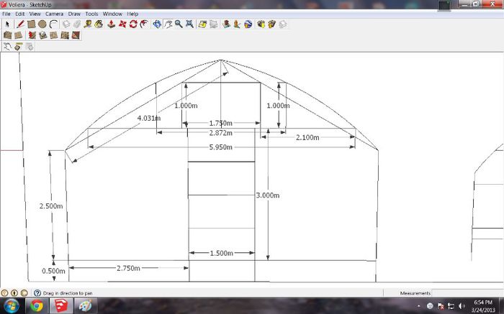
Task: Open the Window menu
Action: [112, 14]
